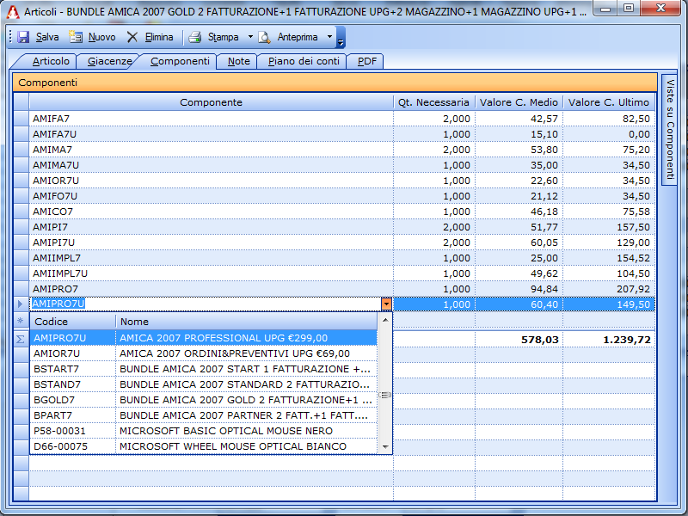Screen dimensions: 688x516
Task: Click the Qt. Necessaria column header
Action: [x=433, y=102]
